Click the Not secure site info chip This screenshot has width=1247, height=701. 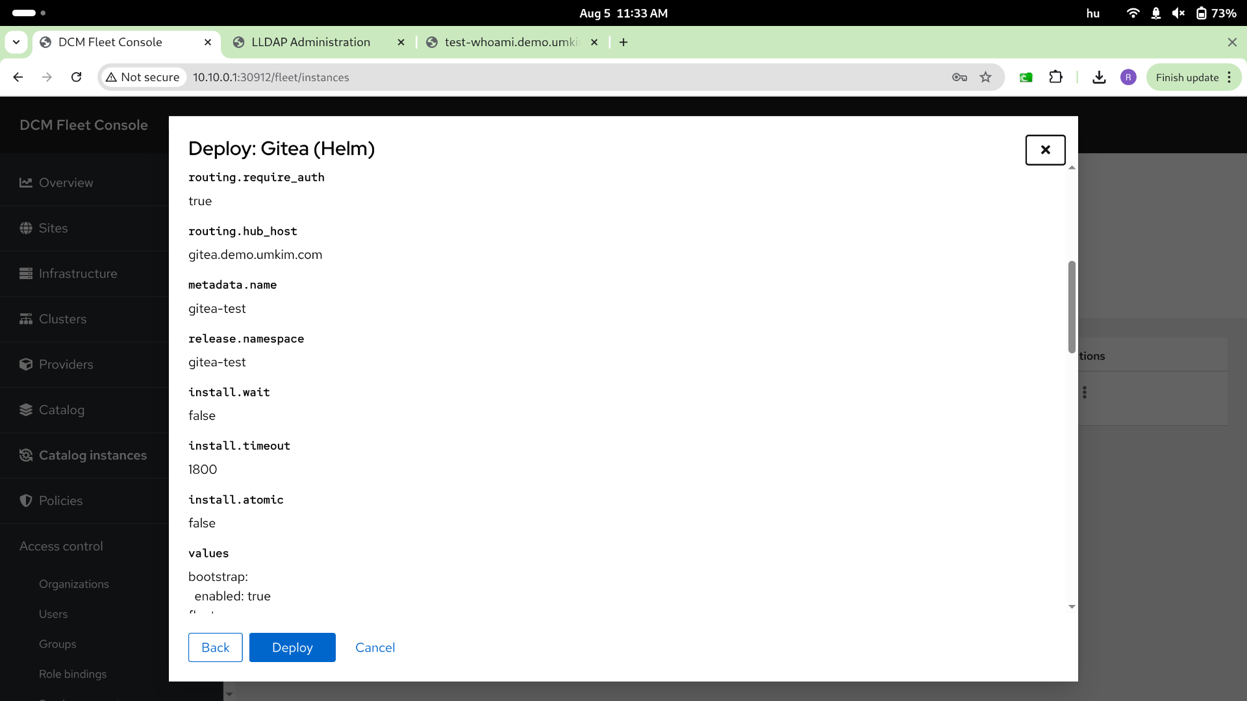click(143, 77)
